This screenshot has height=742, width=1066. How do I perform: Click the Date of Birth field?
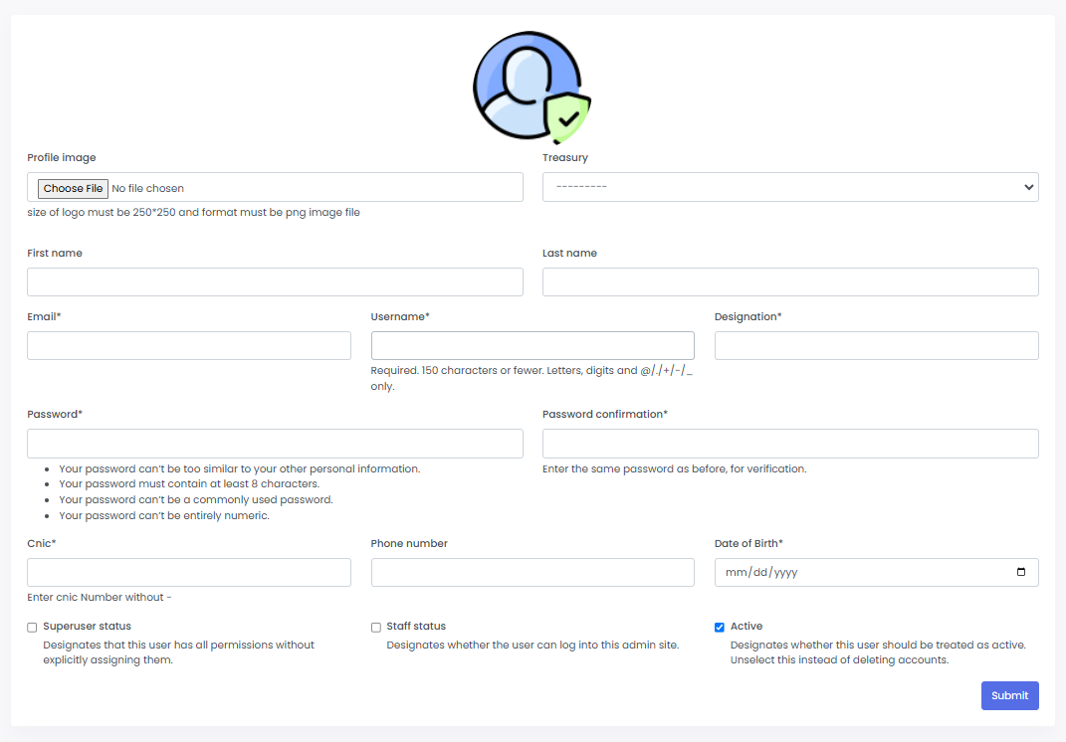point(856,573)
